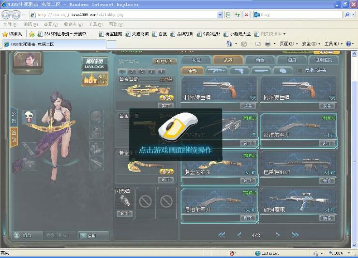Switch to the 角色 tab
The height and width of the screenshot is (258, 358).
coord(260,60)
